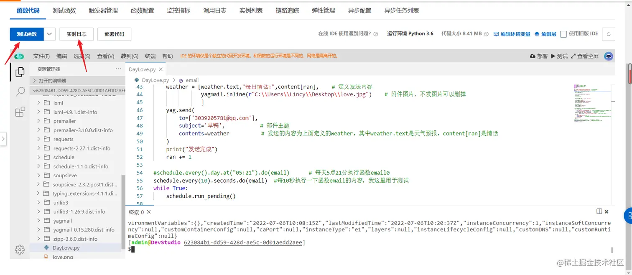The height and width of the screenshot is (275, 632).
Task: Expand the zipp-3.6.0.dist-info folder
Action: click(x=75, y=239)
